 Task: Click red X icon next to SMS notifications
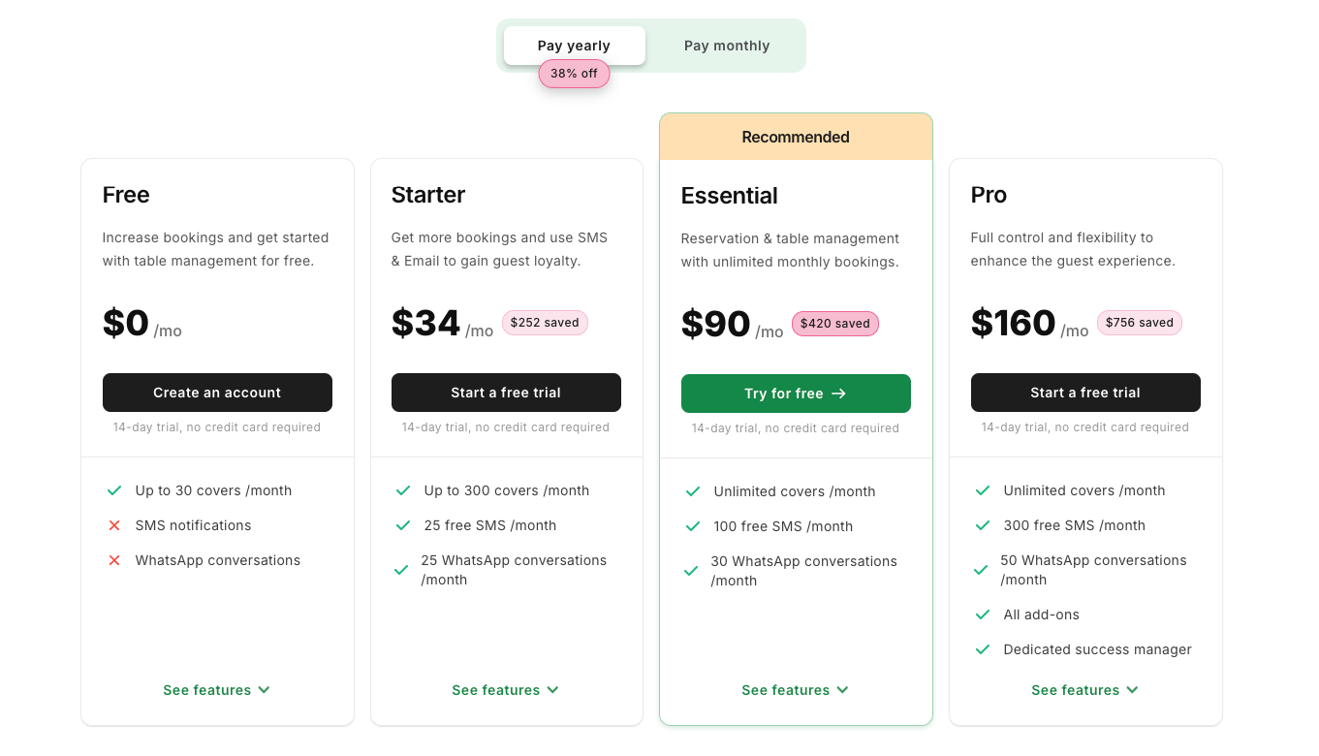coord(114,526)
